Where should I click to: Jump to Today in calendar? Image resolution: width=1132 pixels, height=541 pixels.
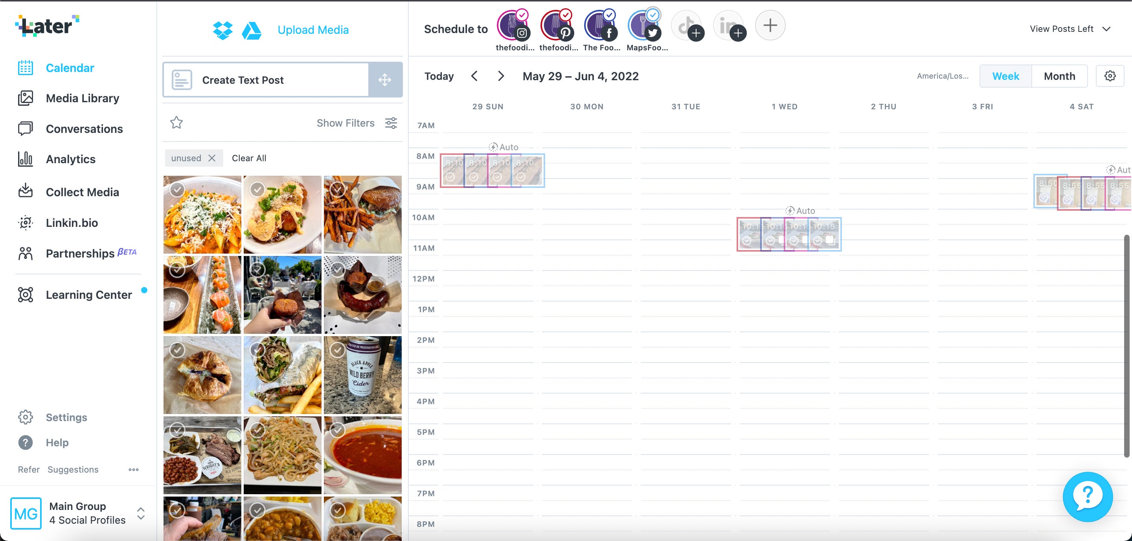(x=439, y=76)
